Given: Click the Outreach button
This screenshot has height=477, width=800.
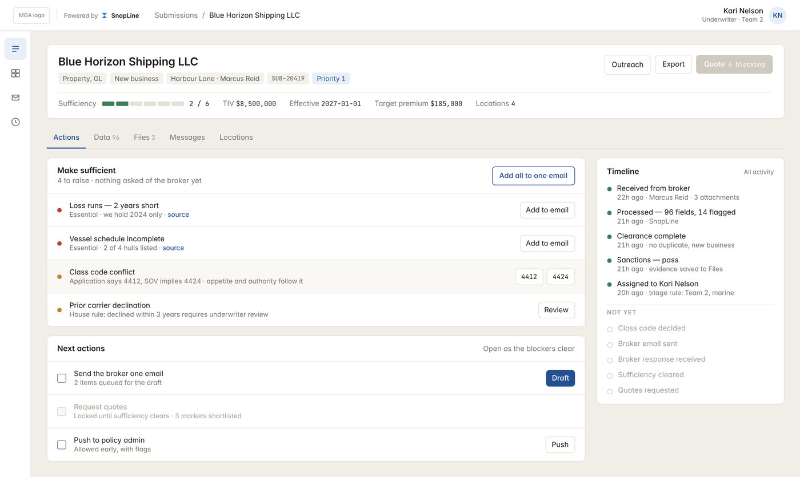Looking at the screenshot, I should pos(627,64).
